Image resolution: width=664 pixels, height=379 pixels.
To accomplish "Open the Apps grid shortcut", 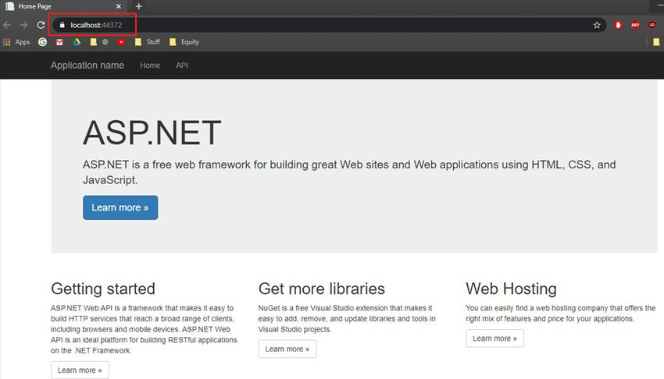I will click(16, 42).
